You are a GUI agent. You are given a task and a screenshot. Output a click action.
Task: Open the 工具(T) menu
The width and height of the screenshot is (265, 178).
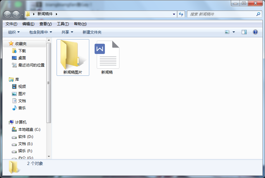click(x=63, y=24)
